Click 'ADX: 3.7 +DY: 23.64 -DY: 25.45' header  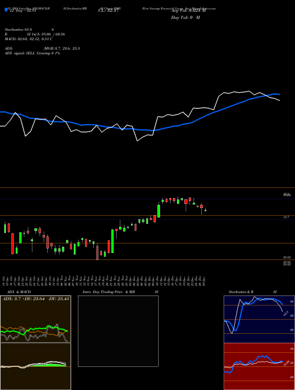click(36, 298)
